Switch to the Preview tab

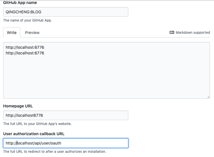(32, 33)
